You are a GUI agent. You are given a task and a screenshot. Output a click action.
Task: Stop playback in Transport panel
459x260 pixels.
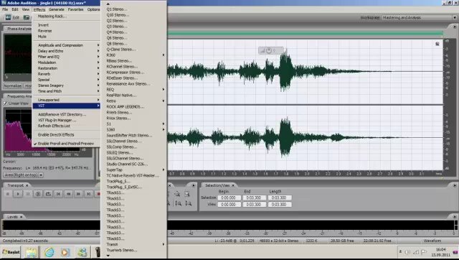tap(8, 194)
